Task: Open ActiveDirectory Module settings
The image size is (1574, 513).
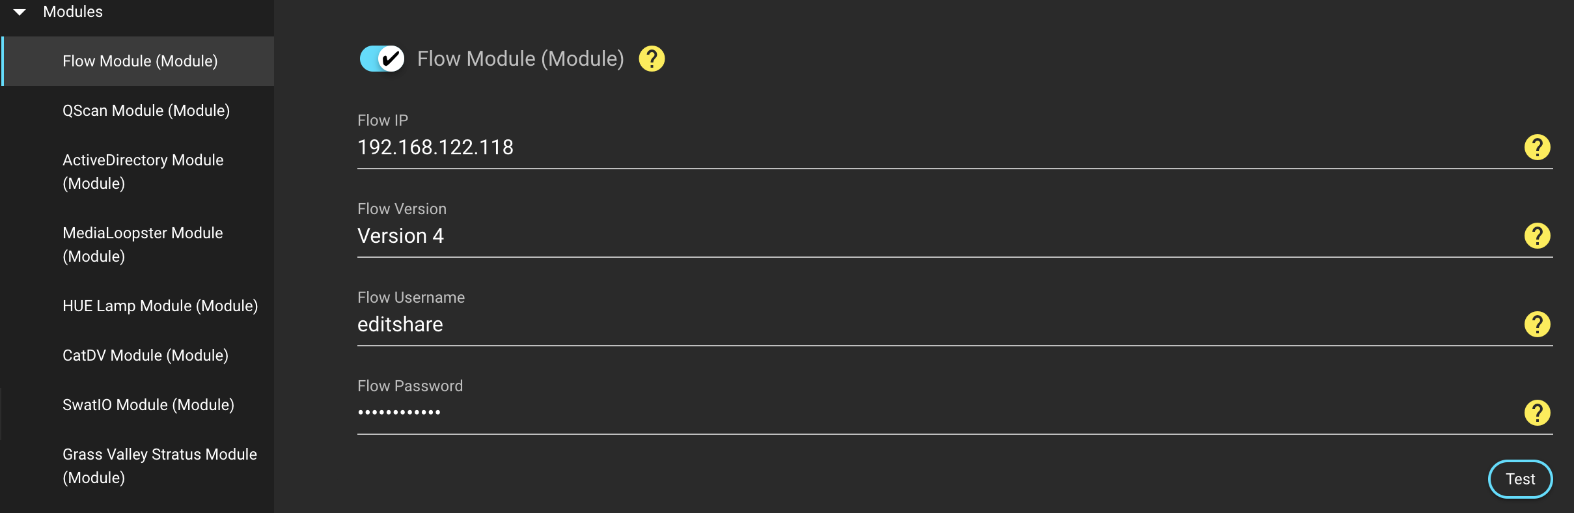Action: click(143, 172)
